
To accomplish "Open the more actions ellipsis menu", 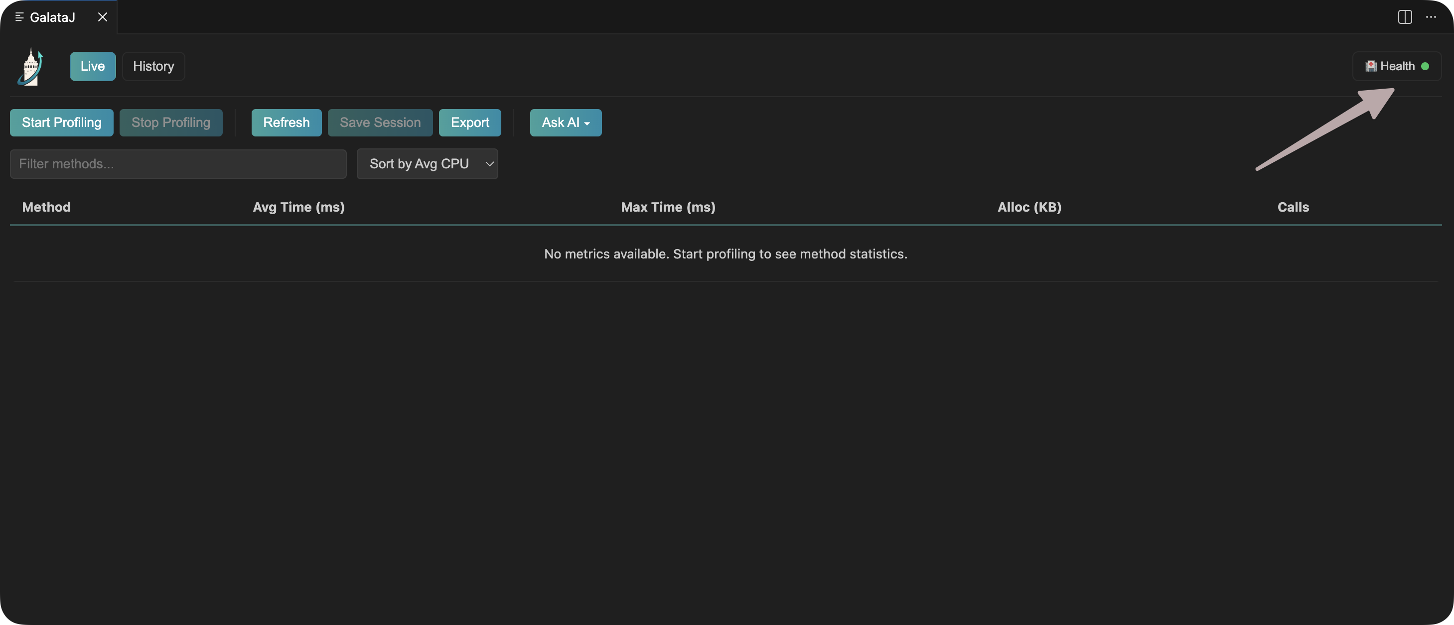I will pyautogui.click(x=1430, y=17).
